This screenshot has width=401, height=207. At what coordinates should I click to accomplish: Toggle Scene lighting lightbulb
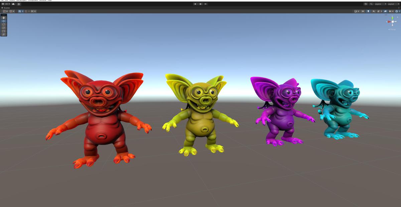click(x=368, y=11)
